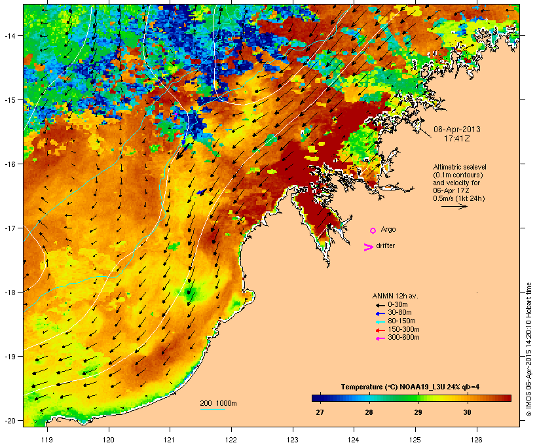This screenshot has height=445, width=537.
Task: Click the latitude axis label -15
Action: tap(9, 100)
